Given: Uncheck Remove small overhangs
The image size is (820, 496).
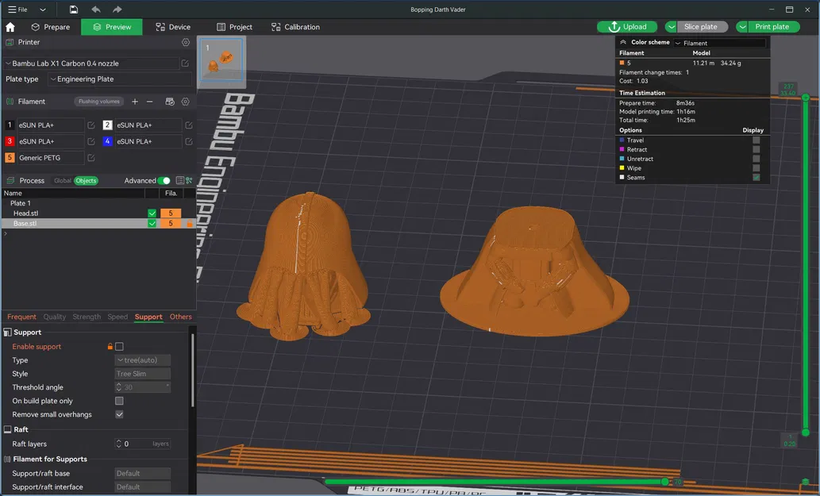Looking at the screenshot, I should pyautogui.click(x=120, y=414).
